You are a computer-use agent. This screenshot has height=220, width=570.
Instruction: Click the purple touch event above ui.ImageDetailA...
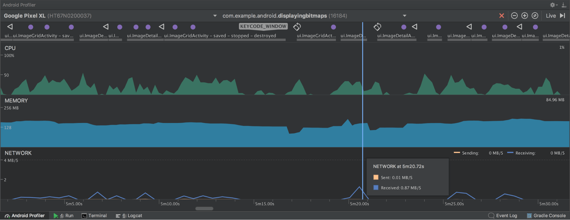404,27
